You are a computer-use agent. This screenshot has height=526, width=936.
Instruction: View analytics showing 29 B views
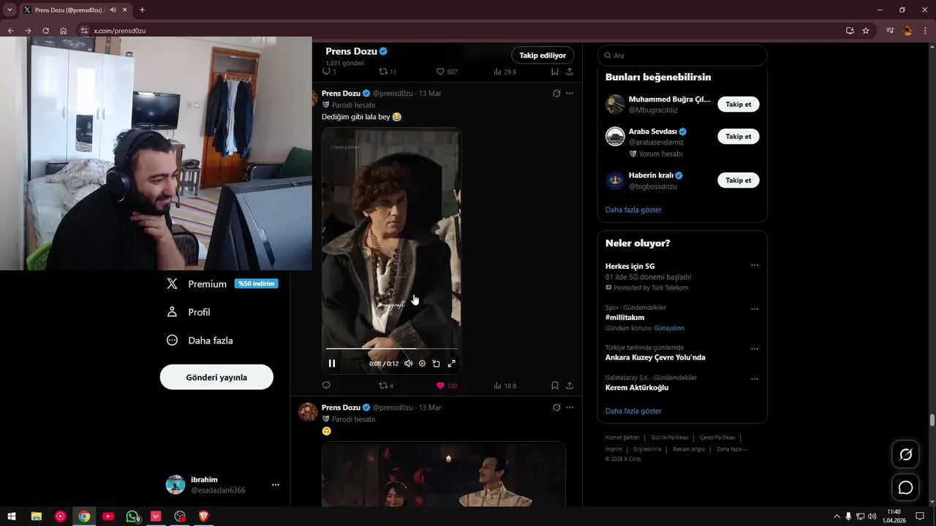click(x=505, y=72)
